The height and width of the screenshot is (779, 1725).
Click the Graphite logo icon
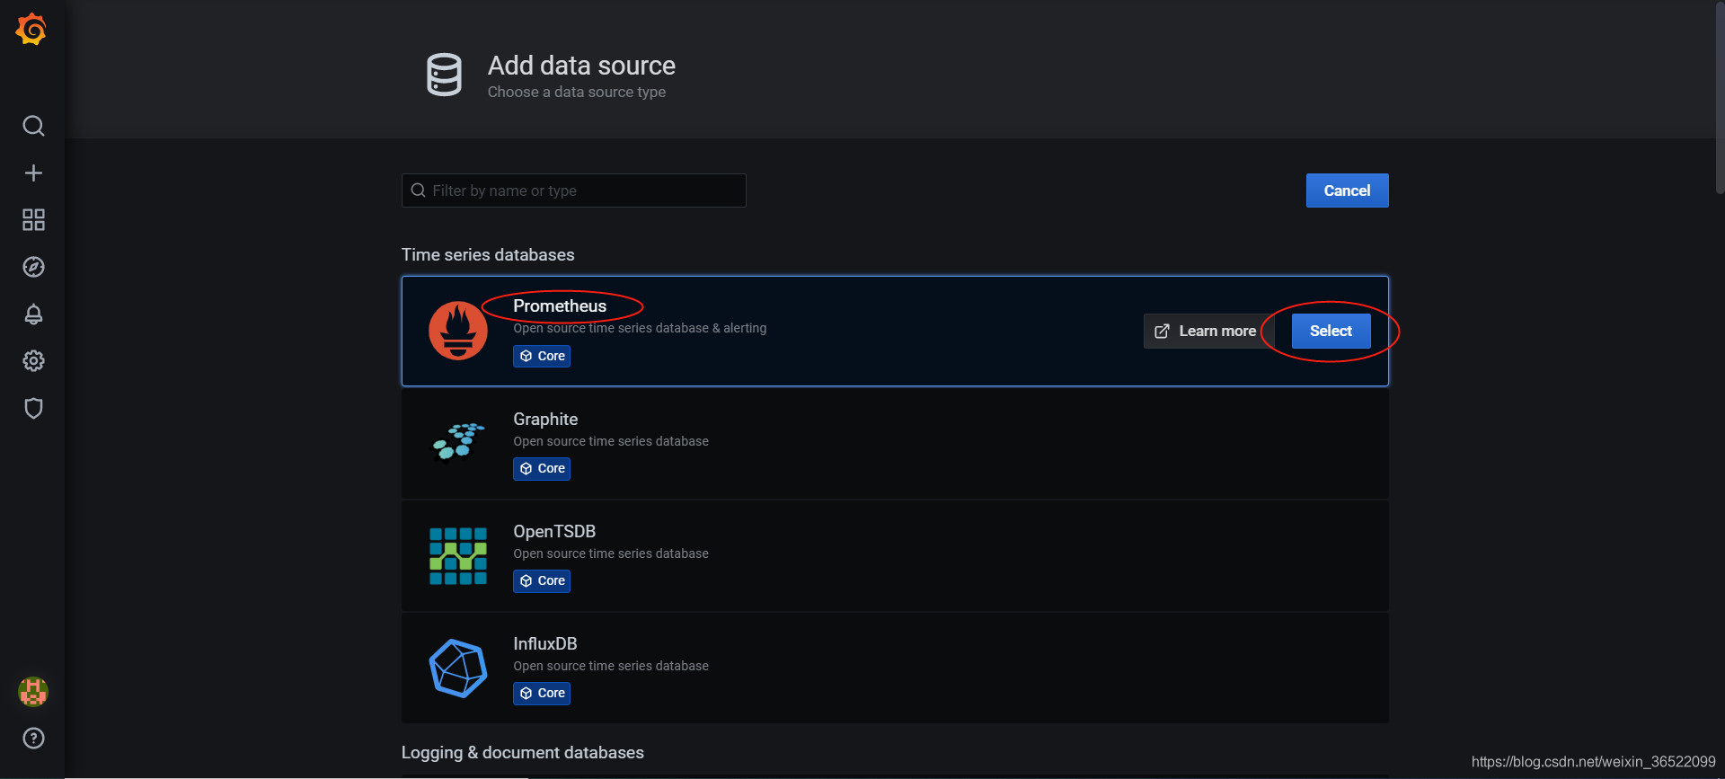pyautogui.click(x=458, y=442)
